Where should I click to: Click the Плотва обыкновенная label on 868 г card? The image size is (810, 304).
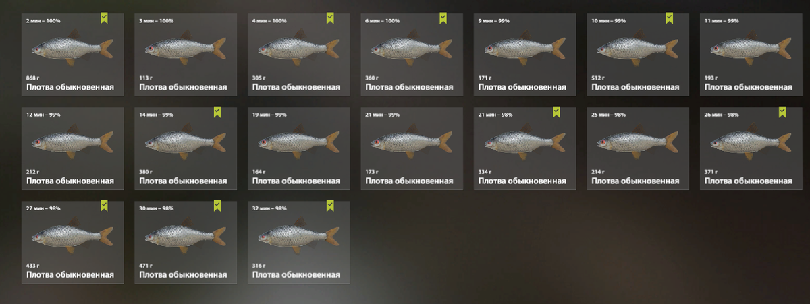pyautogui.click(x=70, y=87)
